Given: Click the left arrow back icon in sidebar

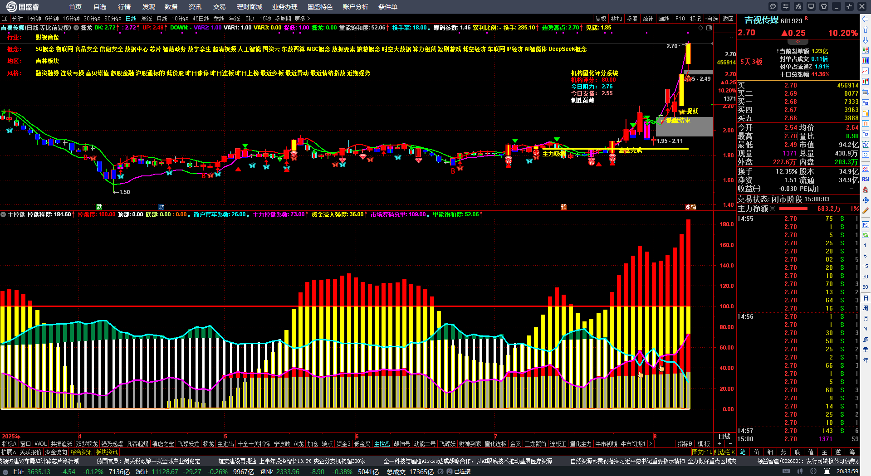Looking at the screenshot, I should point(866,19).
